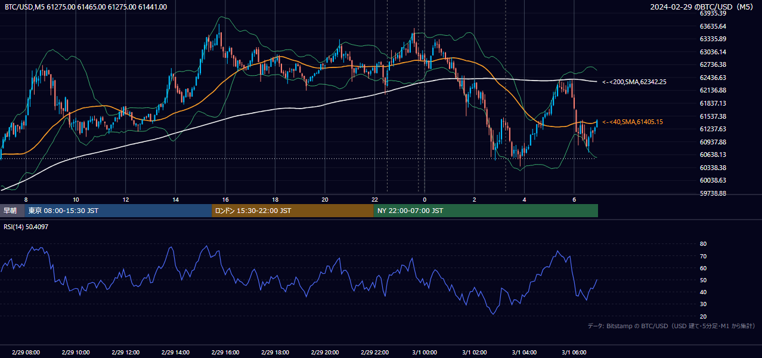Click price axis value 60338.38
The width and height of the screenshot is (762, 358).
point(713,168)
